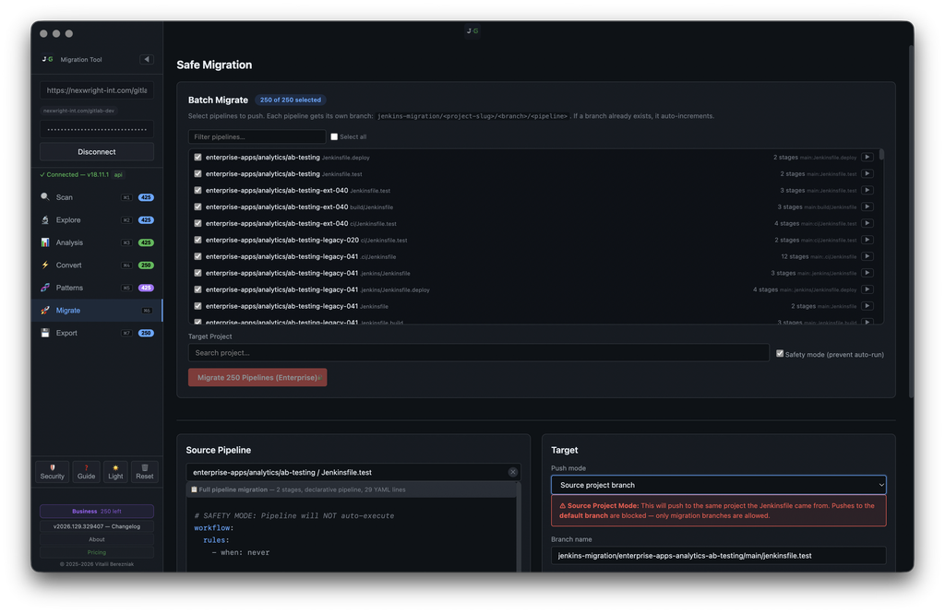The image size is (945, 613).
Task: Click play arrow for legacy-041 Jenkinsfile 2 stages row
Action: pos(867,306)
